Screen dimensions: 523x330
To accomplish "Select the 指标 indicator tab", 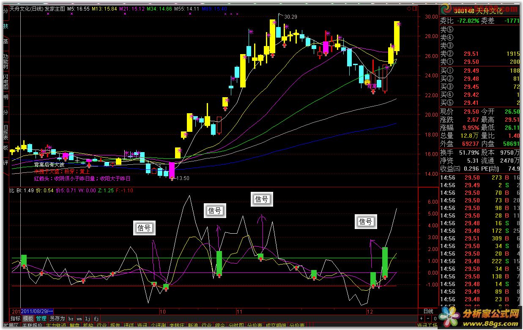I will pos(15,318).
